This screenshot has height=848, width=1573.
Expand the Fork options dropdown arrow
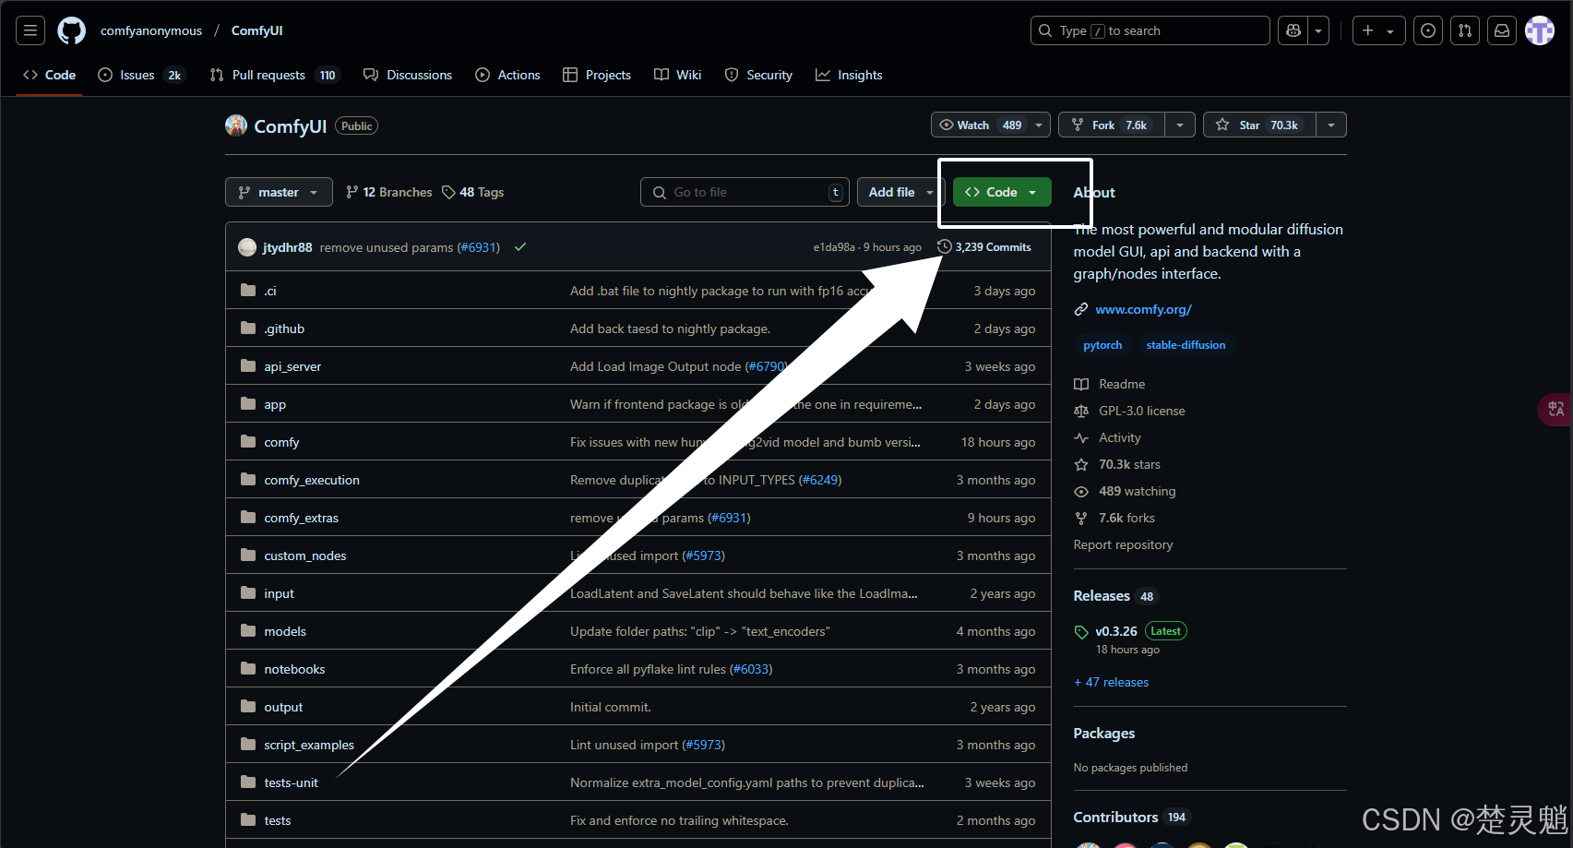[1180, 125]
